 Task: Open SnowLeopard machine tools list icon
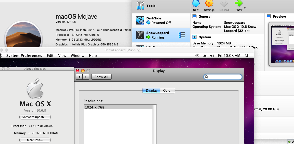point(182,35)
